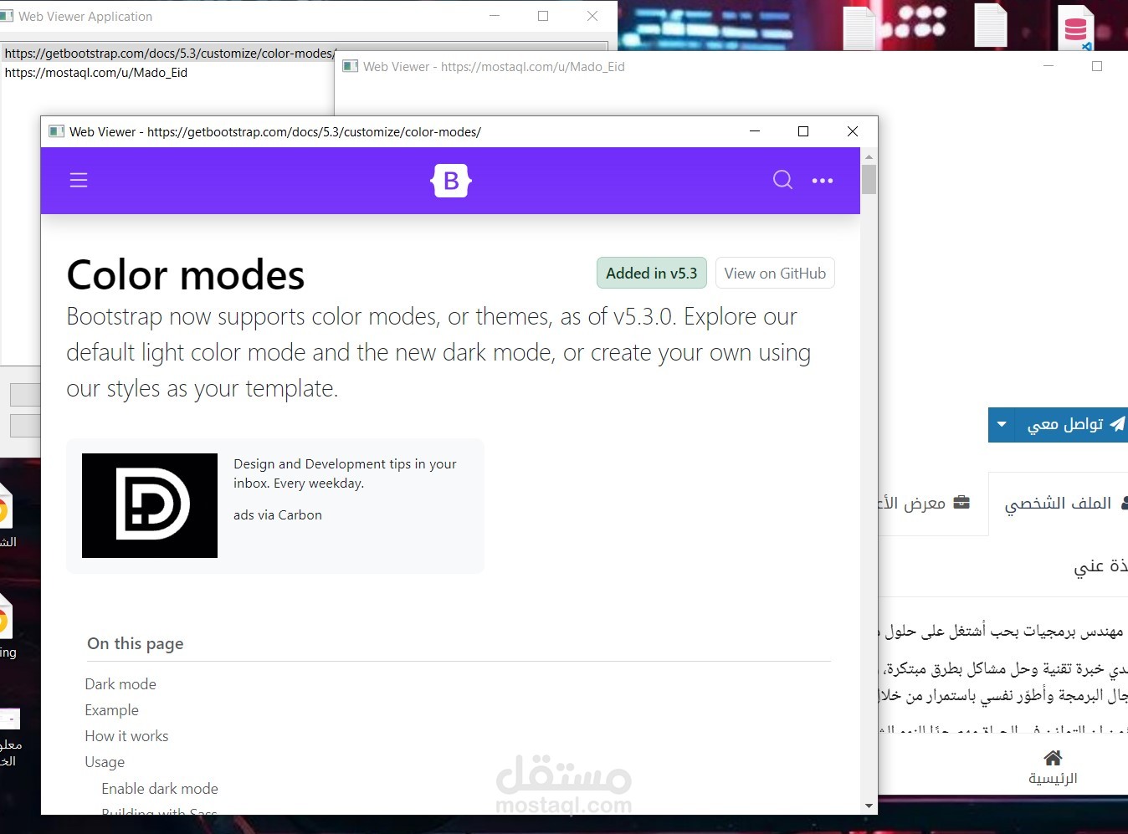The width and height of the screenshot is (1128, 834).
Task: Jump to the Example section link
Action: (x=112, y=710)
